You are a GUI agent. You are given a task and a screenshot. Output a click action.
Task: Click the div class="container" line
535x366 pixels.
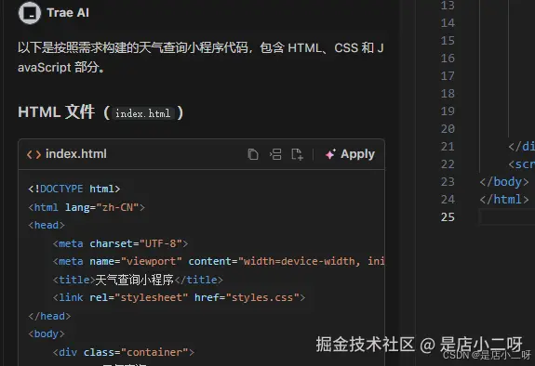pyautogui.click(x=123, y=352)
